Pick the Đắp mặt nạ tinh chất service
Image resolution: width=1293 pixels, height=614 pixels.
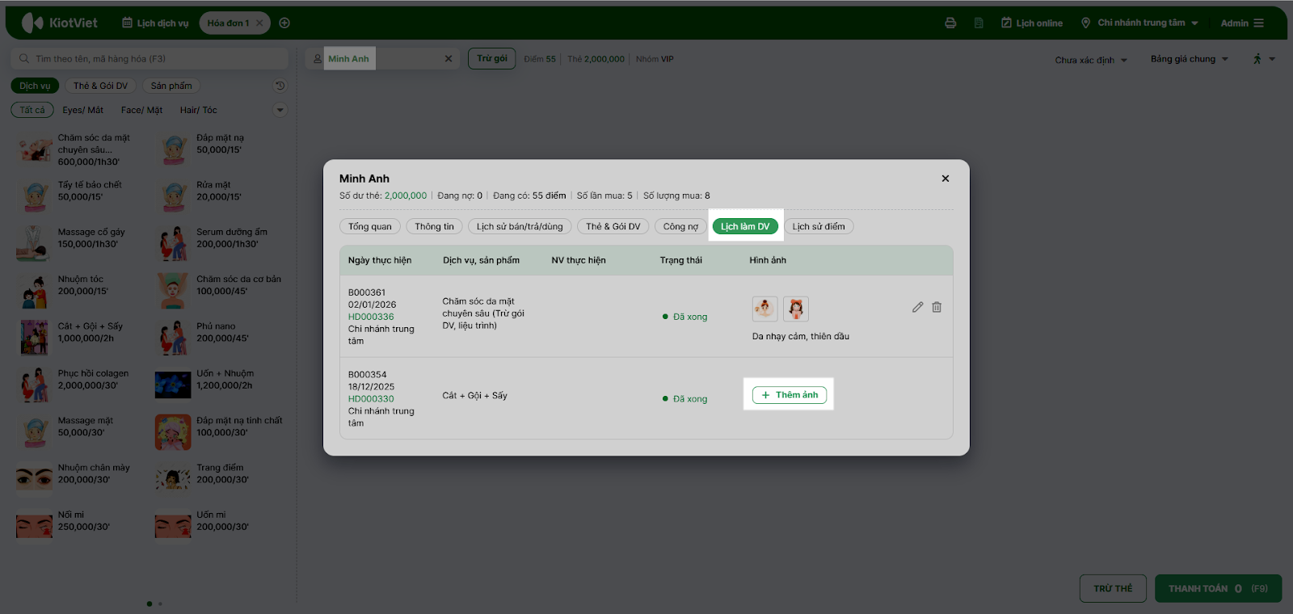click(217, 432)
